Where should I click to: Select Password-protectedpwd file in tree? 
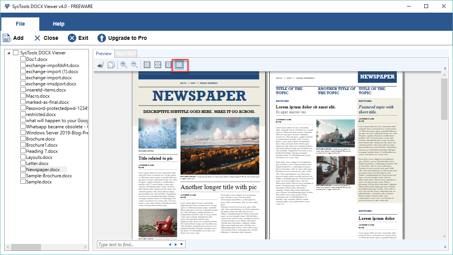pyautogui.click(x=57, y=108)
